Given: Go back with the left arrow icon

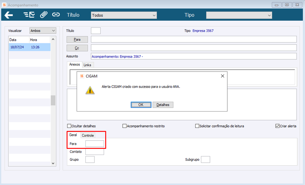Looking at the screenshot, I should click(9, 15).
